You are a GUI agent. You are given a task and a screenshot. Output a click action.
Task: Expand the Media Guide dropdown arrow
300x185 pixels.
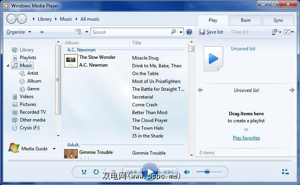[54, 148]
